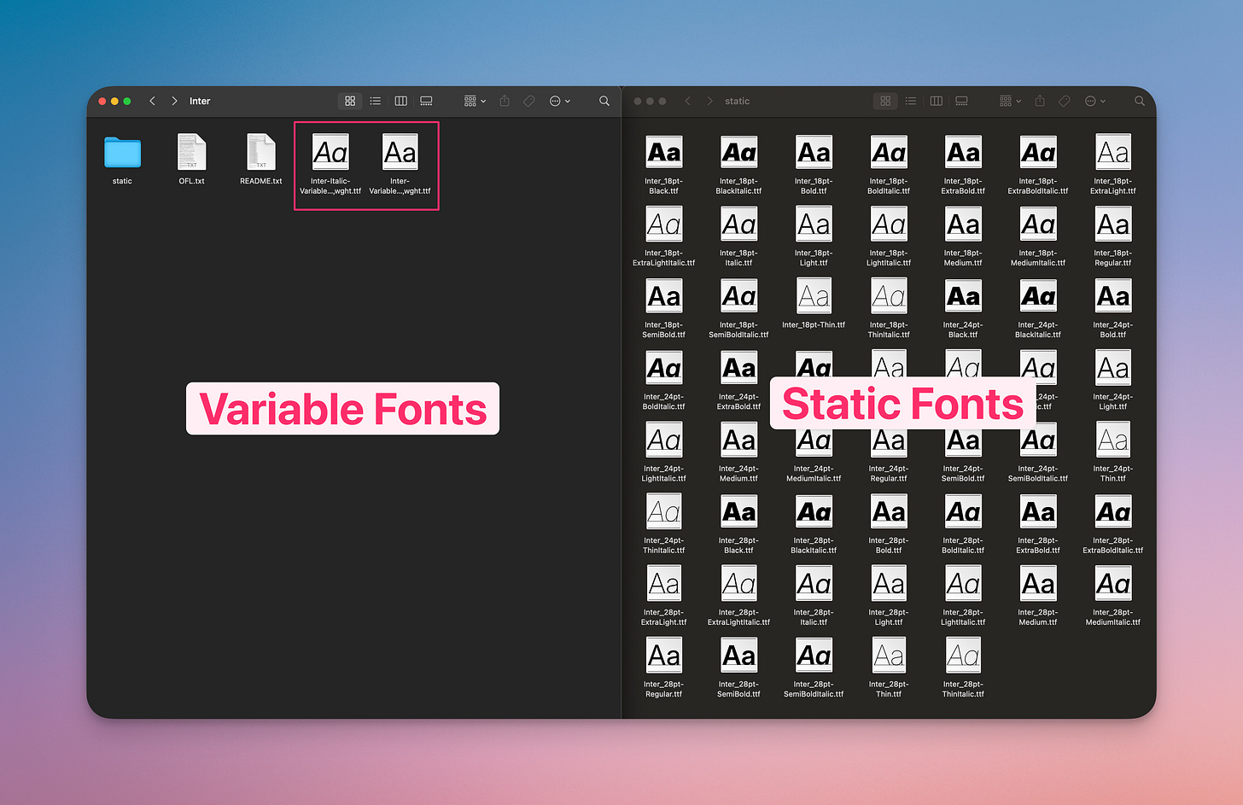Open the action menu in Inter window
This screenshot has height=805, width=1243.
click(x=559, y=101)
